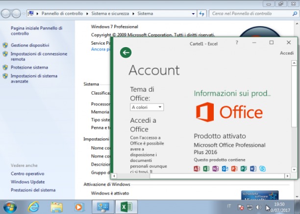The width and height of the screenshot is (300, 214).
Task: Click the Control Panel back navigation arrow
Action: coord(6,14)
